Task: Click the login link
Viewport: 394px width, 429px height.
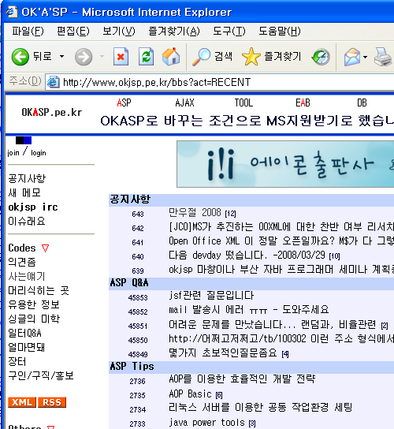Action: point(39,153)
